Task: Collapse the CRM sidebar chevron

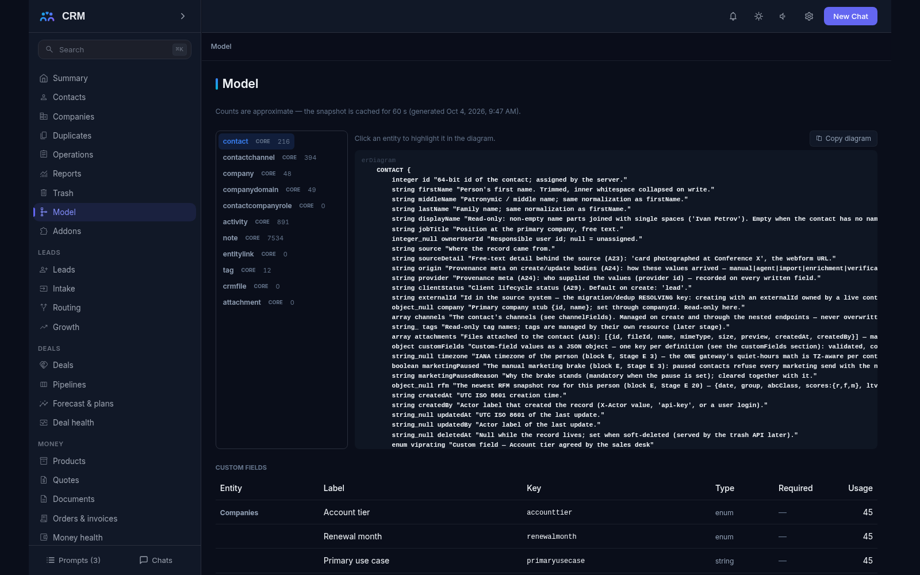Action: click(183, 16)
